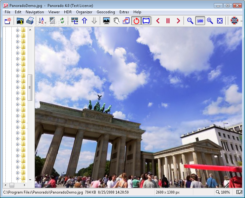
Task: Zoom out with the minus magnifier
Action: click(190, 21)
